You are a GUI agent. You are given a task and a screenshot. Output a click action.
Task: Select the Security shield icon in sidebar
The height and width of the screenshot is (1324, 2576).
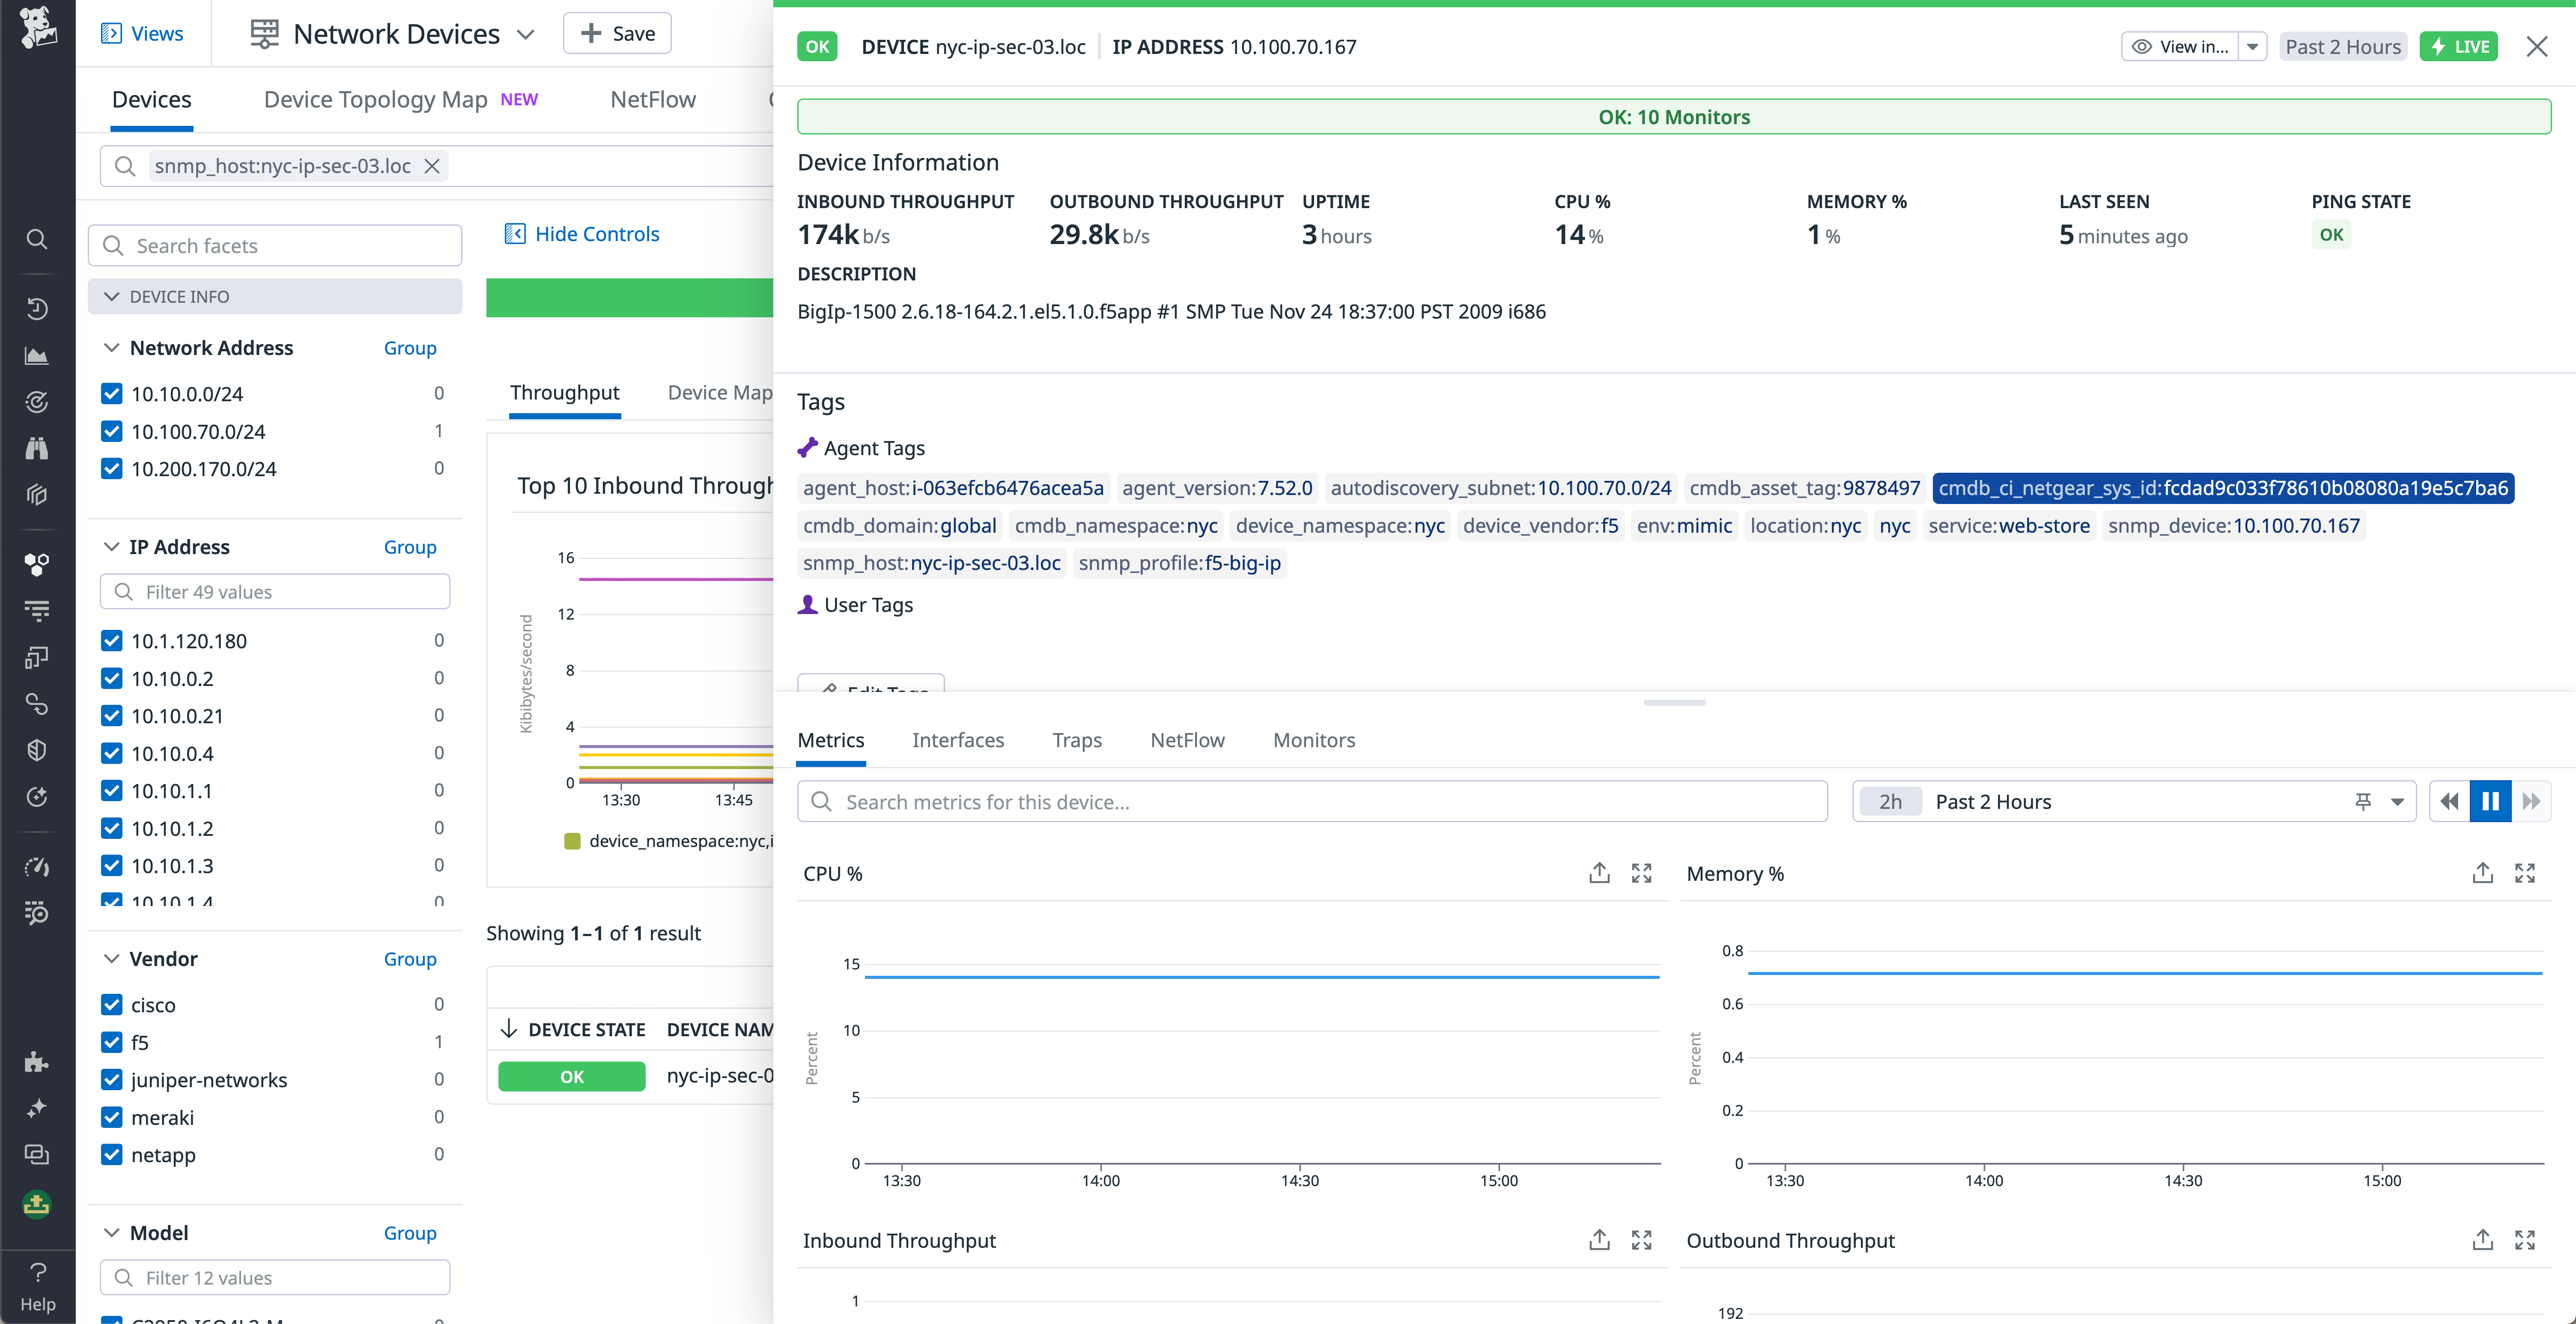click(37, 750)
